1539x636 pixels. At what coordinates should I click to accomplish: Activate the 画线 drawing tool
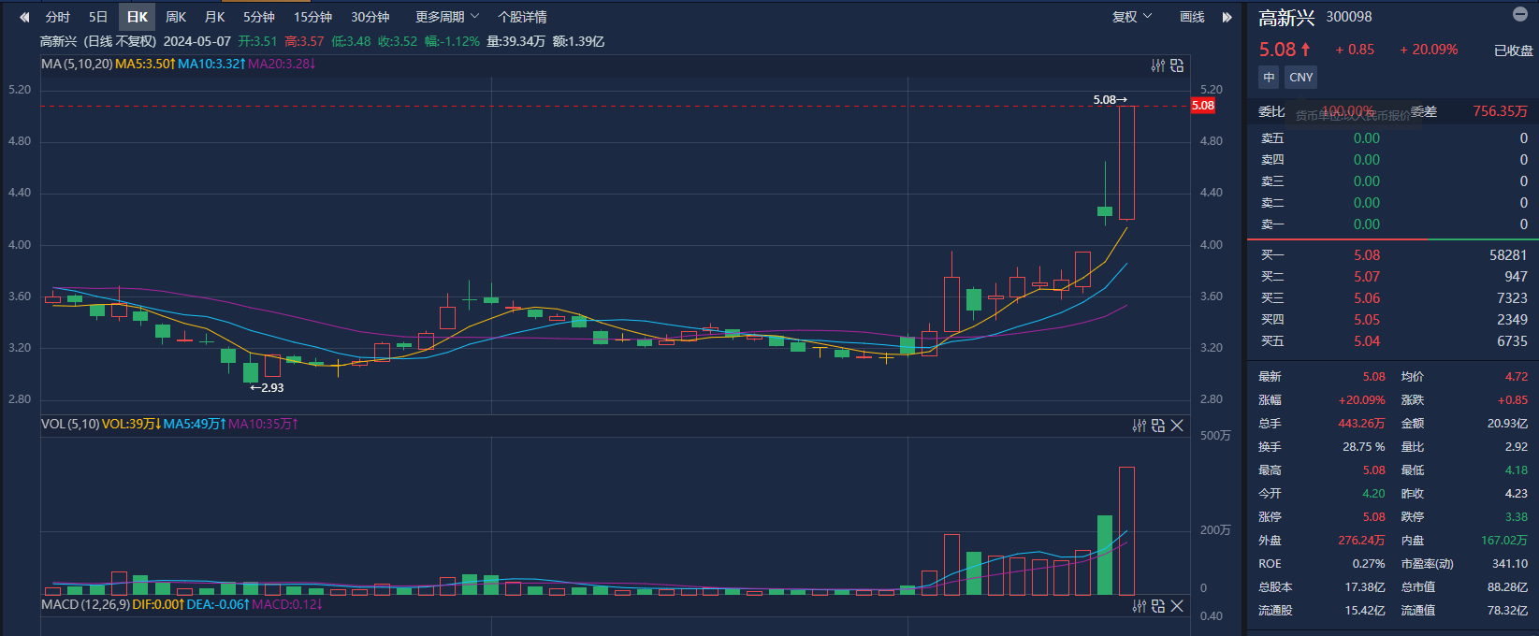(1193, 17)
